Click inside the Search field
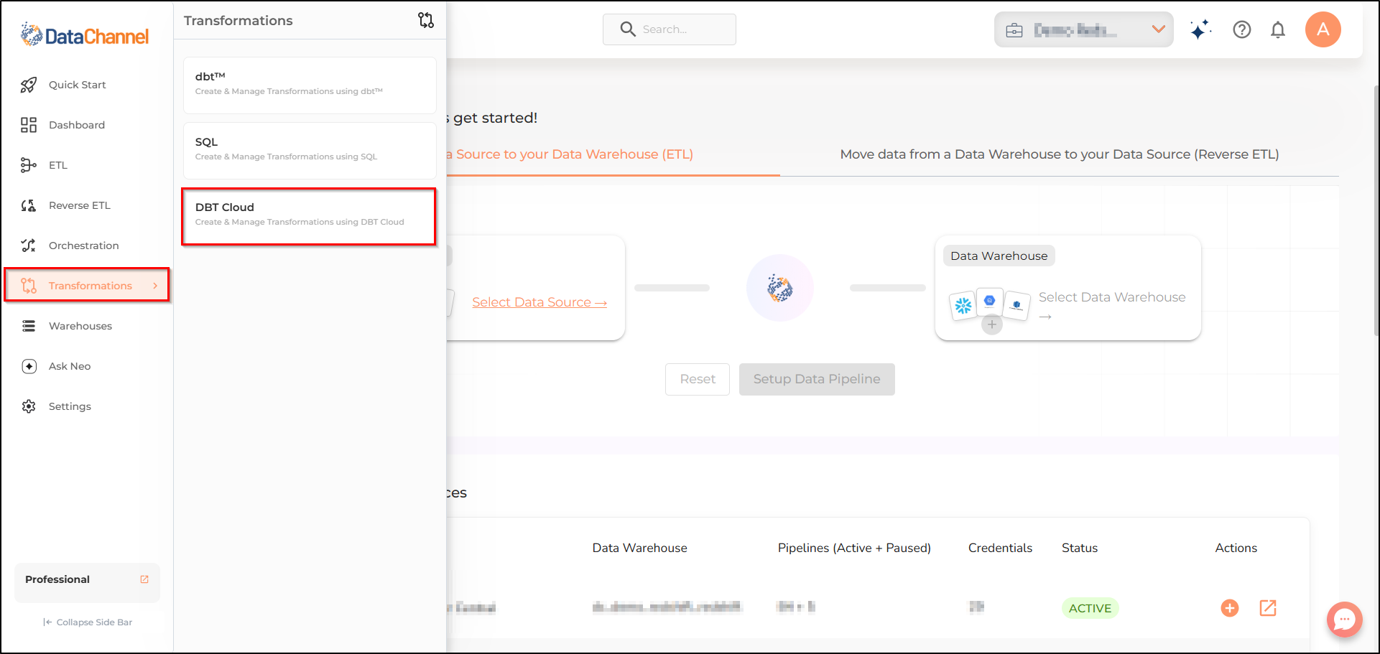This screenshot has height=654, width=1380. [670, 29]
